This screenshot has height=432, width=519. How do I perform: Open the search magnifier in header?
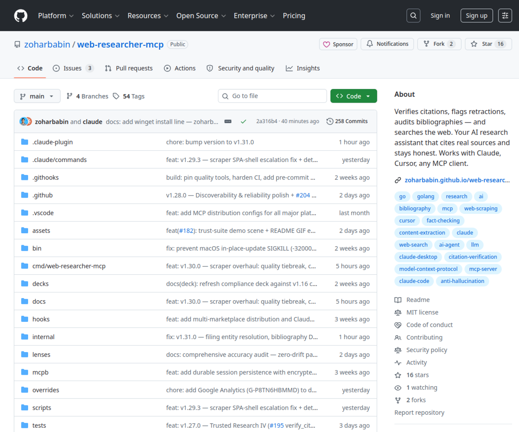[413, 15]
